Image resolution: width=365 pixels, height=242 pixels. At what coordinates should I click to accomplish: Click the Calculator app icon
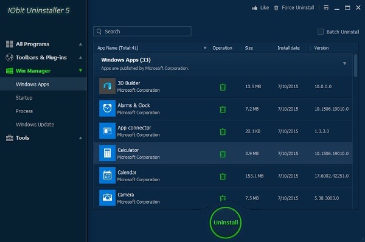107,153
